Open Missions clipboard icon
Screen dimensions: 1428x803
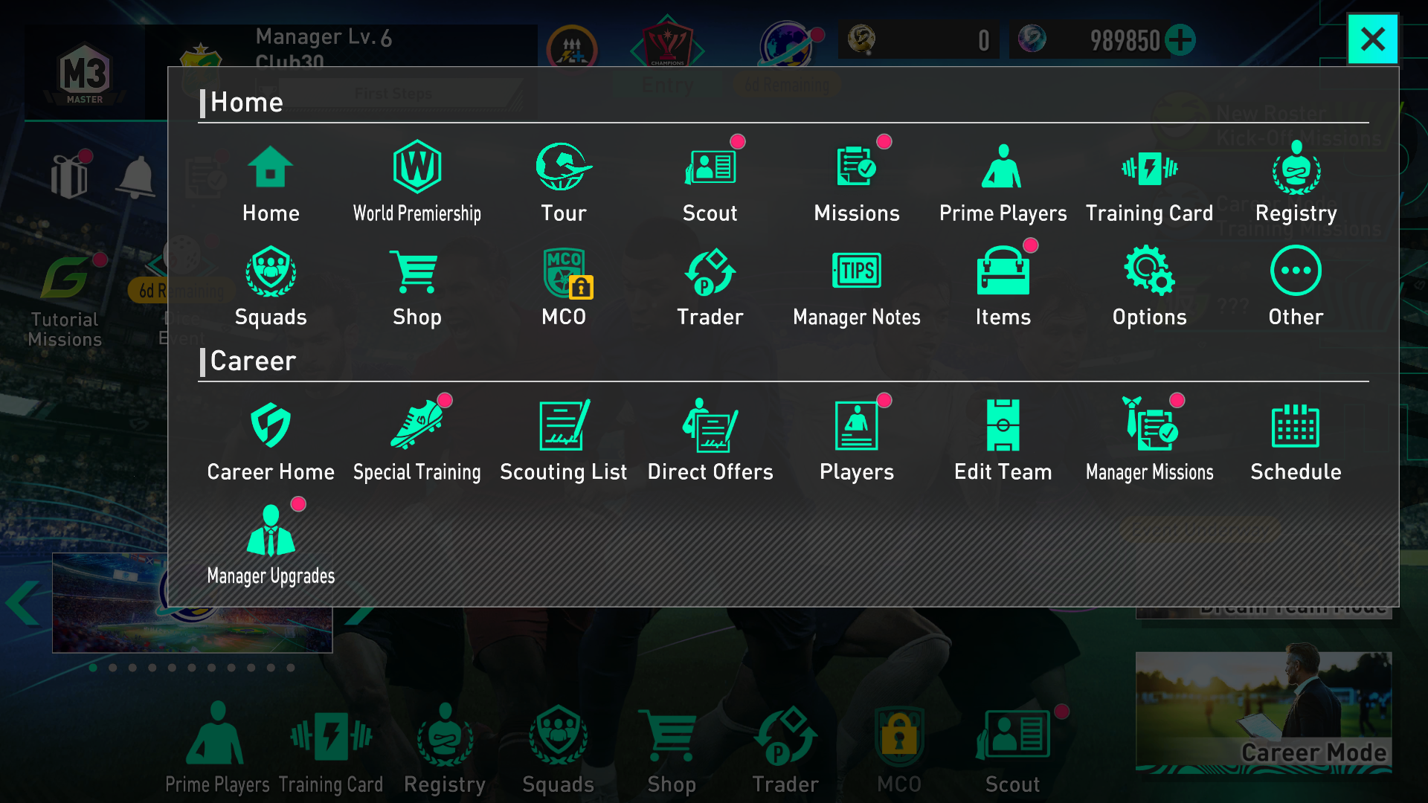(x=856, y=167)
